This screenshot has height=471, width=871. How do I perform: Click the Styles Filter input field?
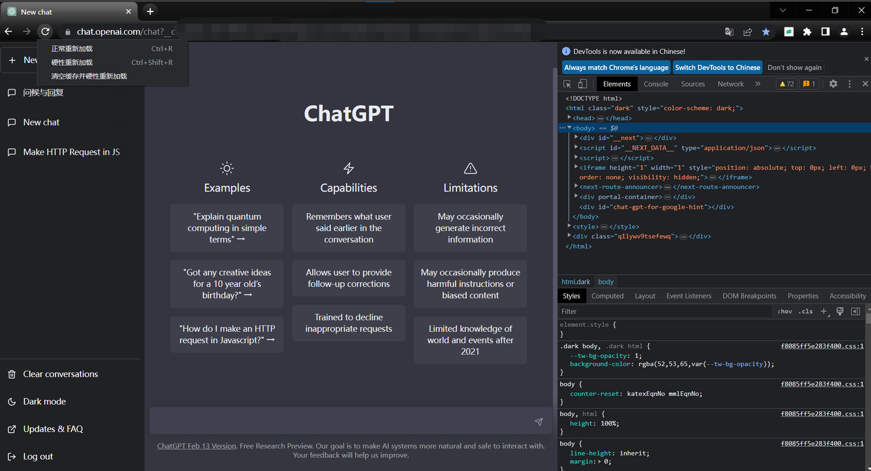(664, 312)
